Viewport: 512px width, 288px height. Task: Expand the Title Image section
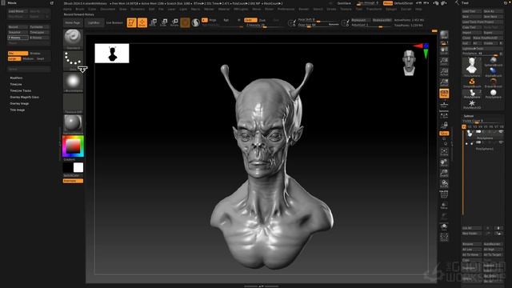click(x=18, y=110)
